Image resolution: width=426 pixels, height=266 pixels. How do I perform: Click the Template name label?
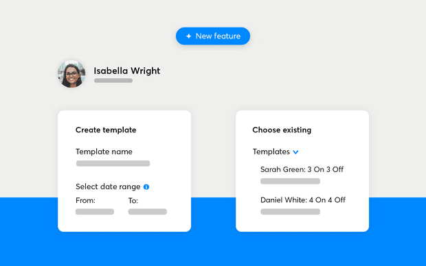(104, 152)
